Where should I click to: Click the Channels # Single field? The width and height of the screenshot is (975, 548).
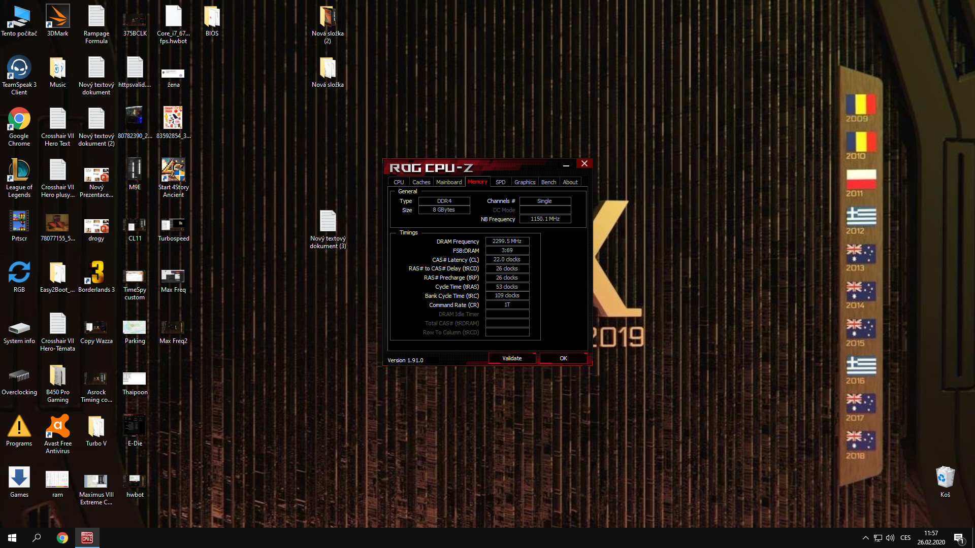pyautogui.click(x=545, y=201)
